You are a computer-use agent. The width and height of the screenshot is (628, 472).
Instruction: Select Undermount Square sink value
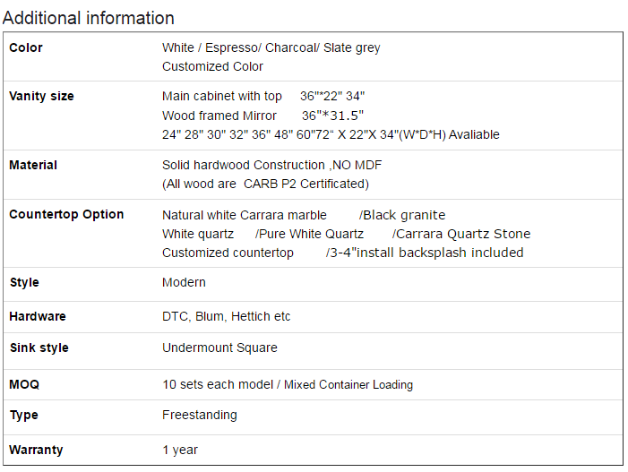[x=219, y=348]
